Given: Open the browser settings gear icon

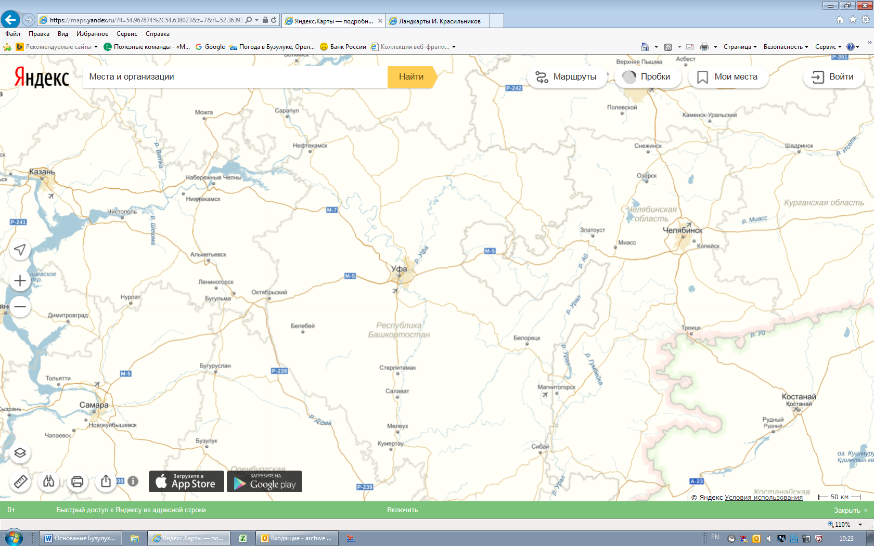Looking at the screenshot, I should click(866, 19).
